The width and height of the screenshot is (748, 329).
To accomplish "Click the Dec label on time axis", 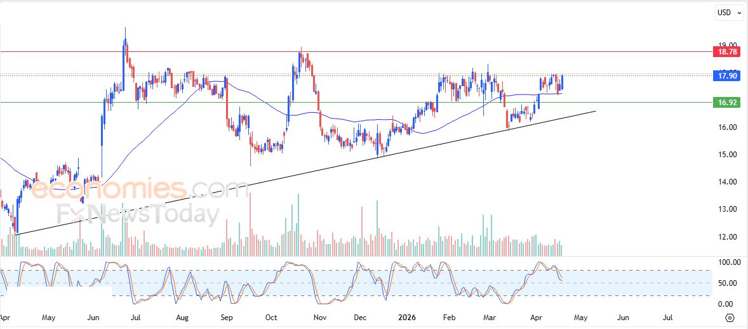I will point(360,317).
